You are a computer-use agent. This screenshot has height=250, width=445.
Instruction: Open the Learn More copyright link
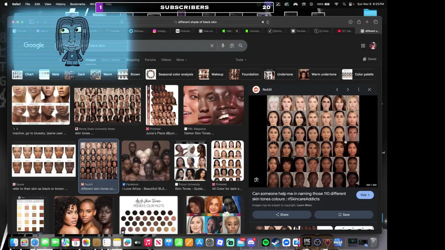pyautogui.click(x=304, y=205)
